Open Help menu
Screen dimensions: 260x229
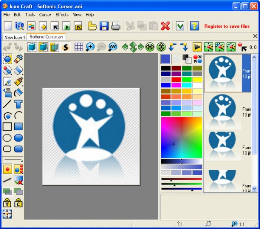tap(90, 15)
